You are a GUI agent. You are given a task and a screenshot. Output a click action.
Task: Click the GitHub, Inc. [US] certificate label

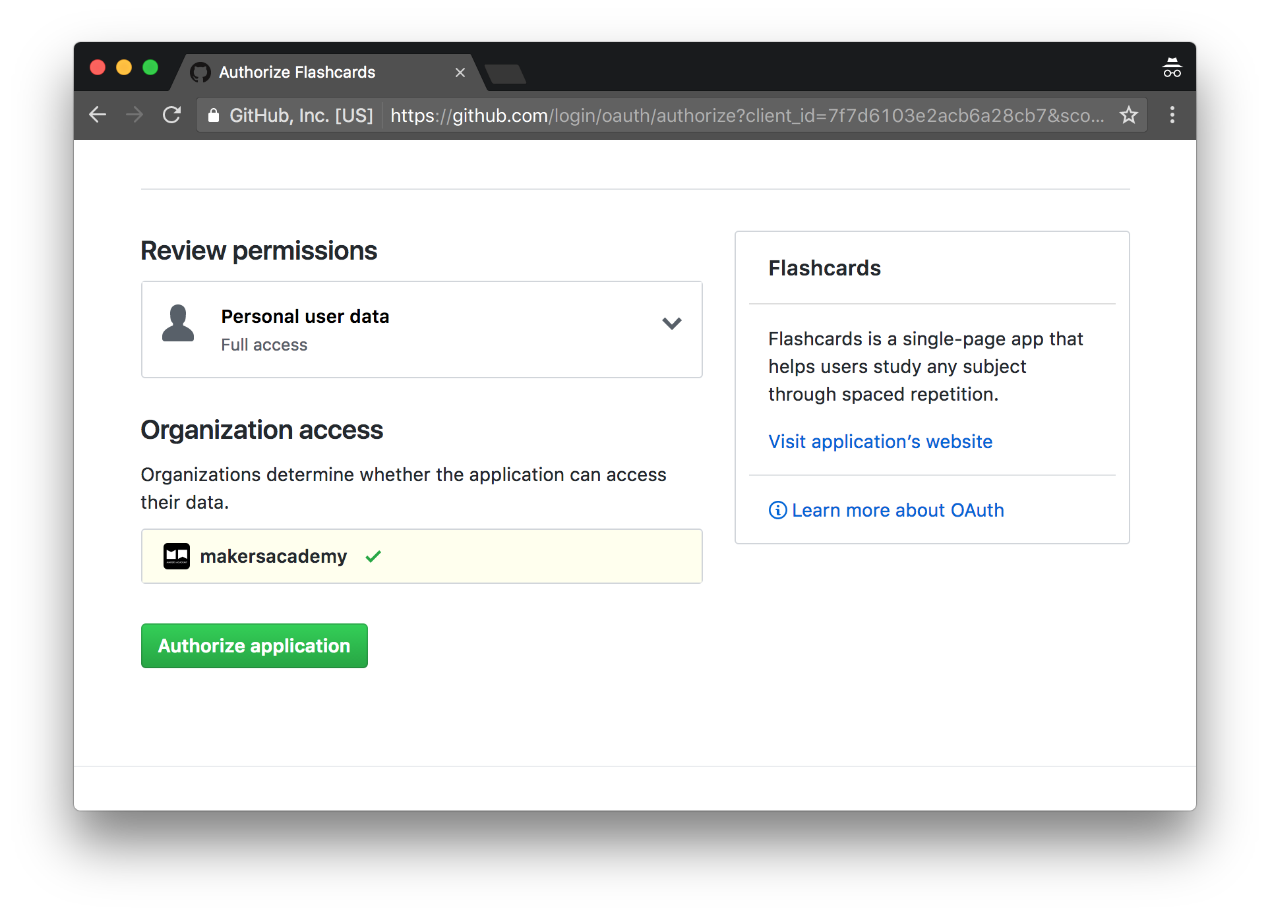point(301,115)
